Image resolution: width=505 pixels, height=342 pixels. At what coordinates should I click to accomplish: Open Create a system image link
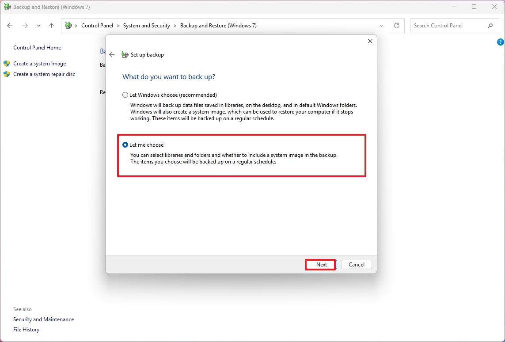tap(40, 64)
